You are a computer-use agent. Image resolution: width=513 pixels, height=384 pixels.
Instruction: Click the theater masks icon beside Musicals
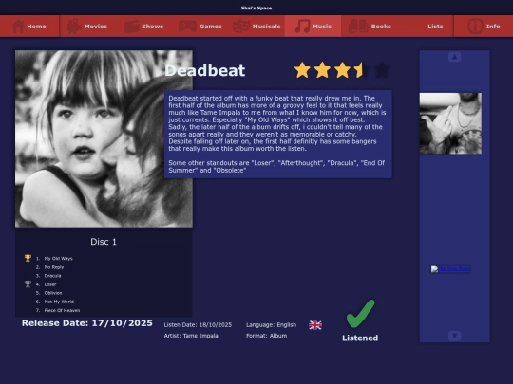coord(241,27)
